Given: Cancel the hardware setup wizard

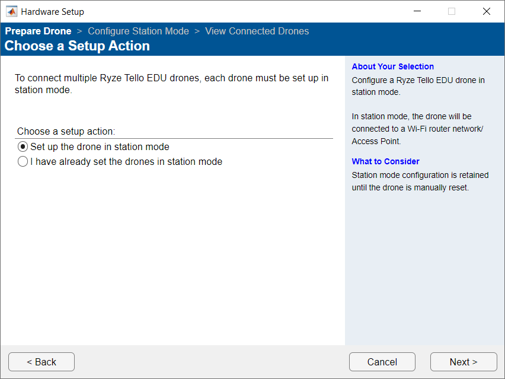Looking at the screenshot, I should (382, 362).
